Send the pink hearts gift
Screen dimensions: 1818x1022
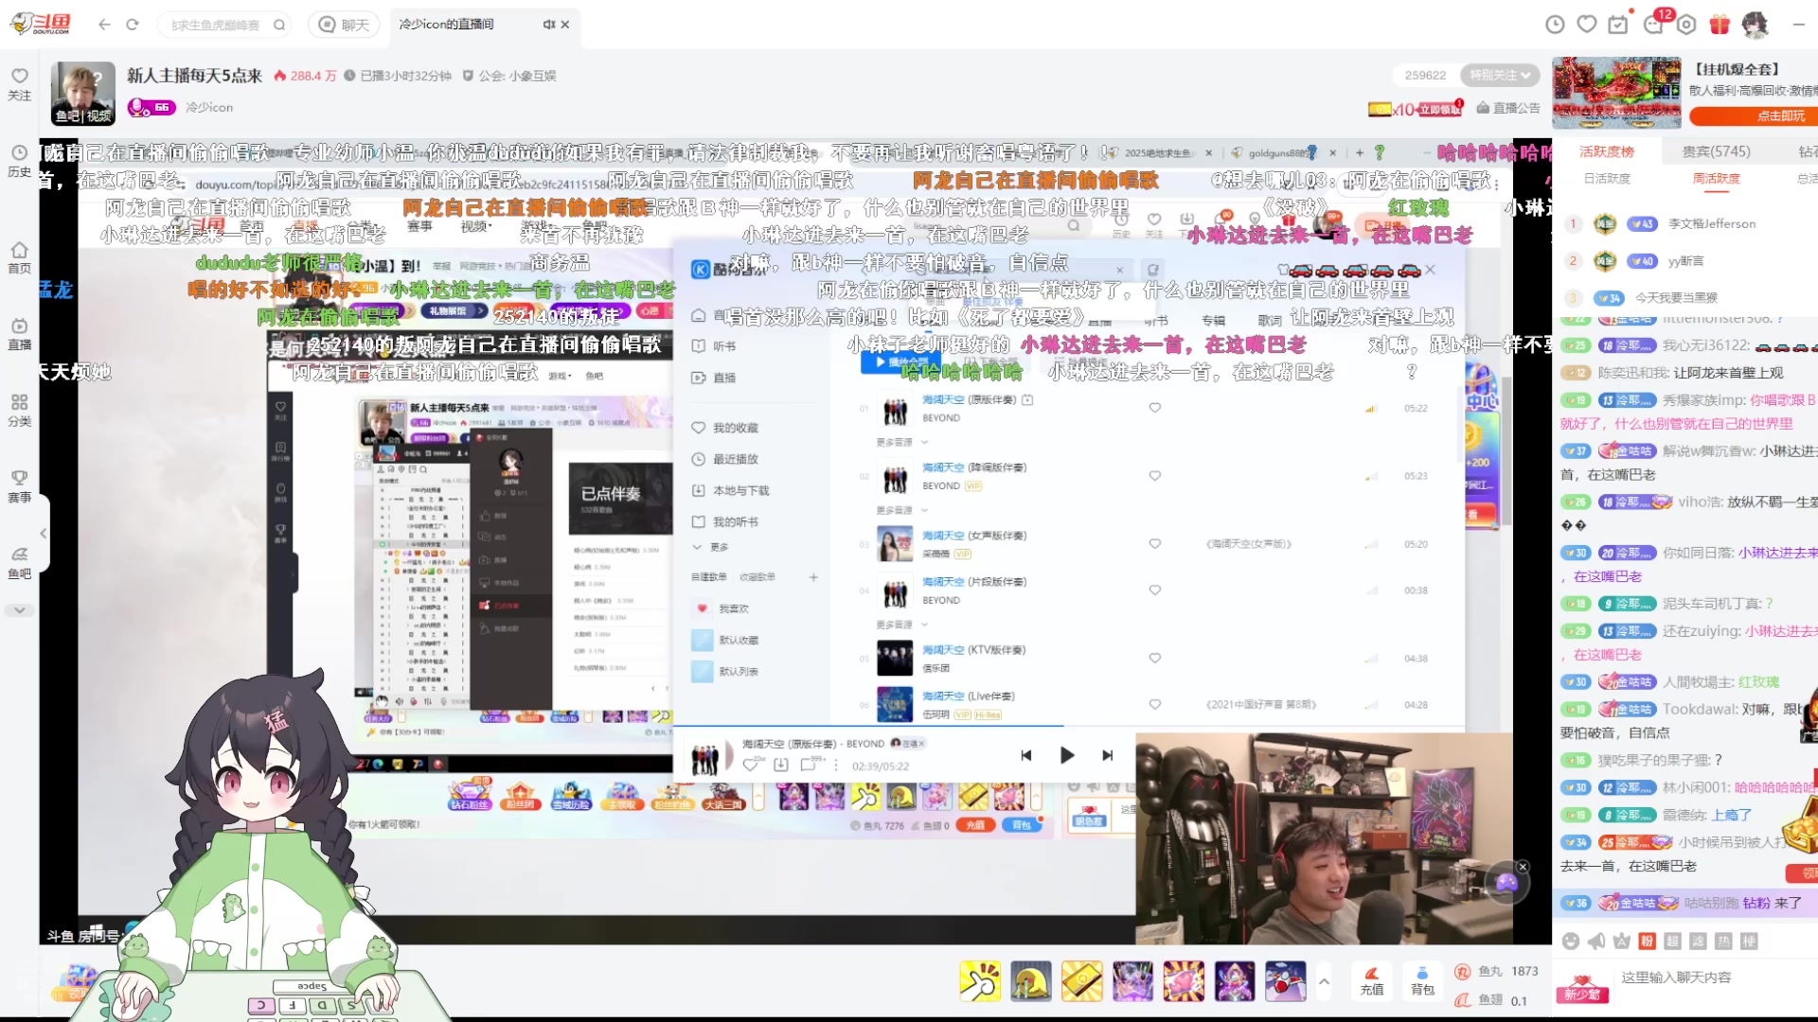click(x=1184, y=980)
